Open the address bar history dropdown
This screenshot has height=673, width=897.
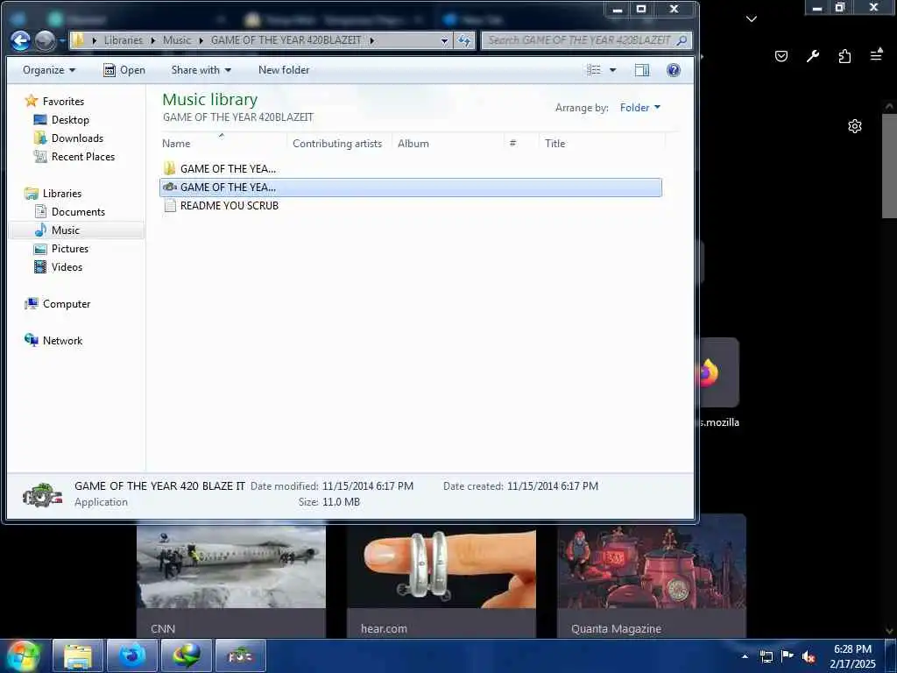(x=444, y=40)
